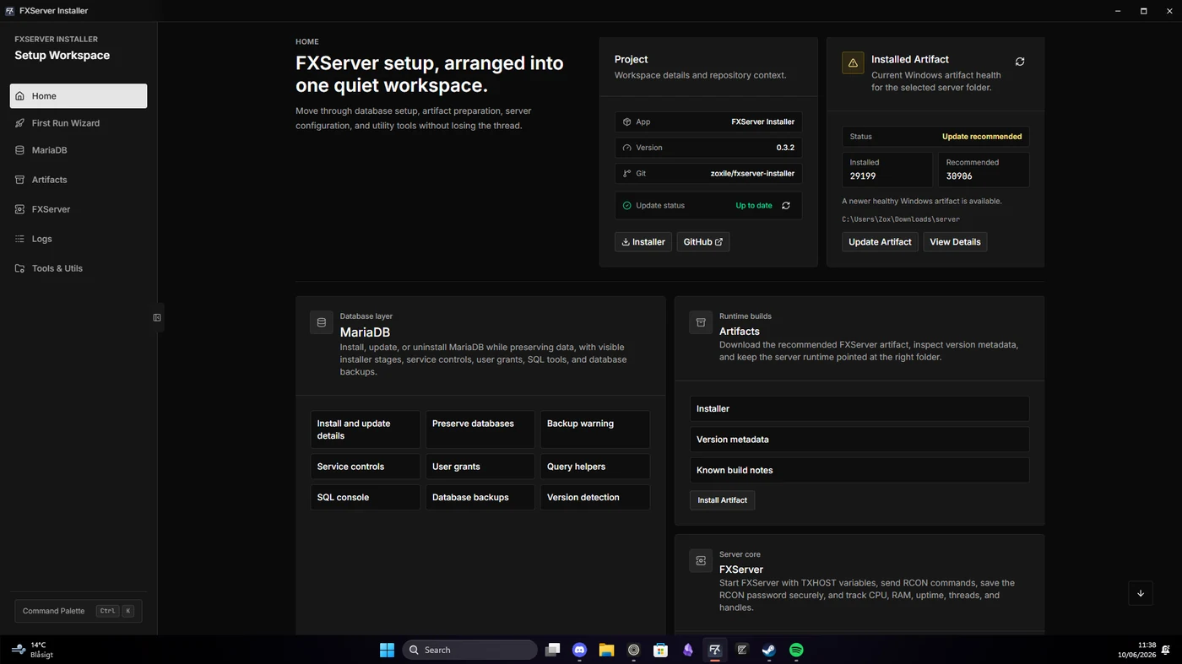This screenshot has width=1182, height=664.
Task: Open the GitHub external link
Action: point(703,242)
